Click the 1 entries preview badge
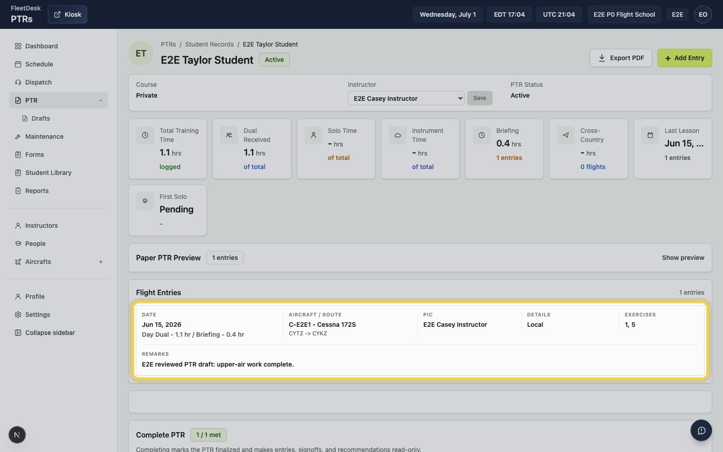This screenshot has height=452, width=723. (225, 258)
